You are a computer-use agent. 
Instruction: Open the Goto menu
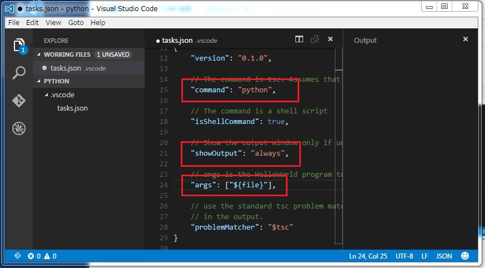point(76,23)
